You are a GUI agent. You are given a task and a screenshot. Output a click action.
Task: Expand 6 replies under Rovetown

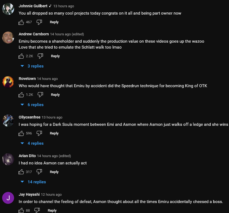[32, 105]
